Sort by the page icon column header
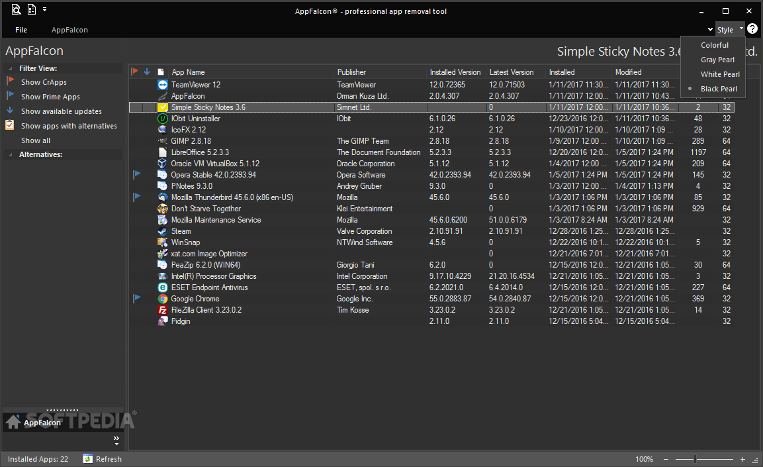Screen dimensions: 763x467 161,72
